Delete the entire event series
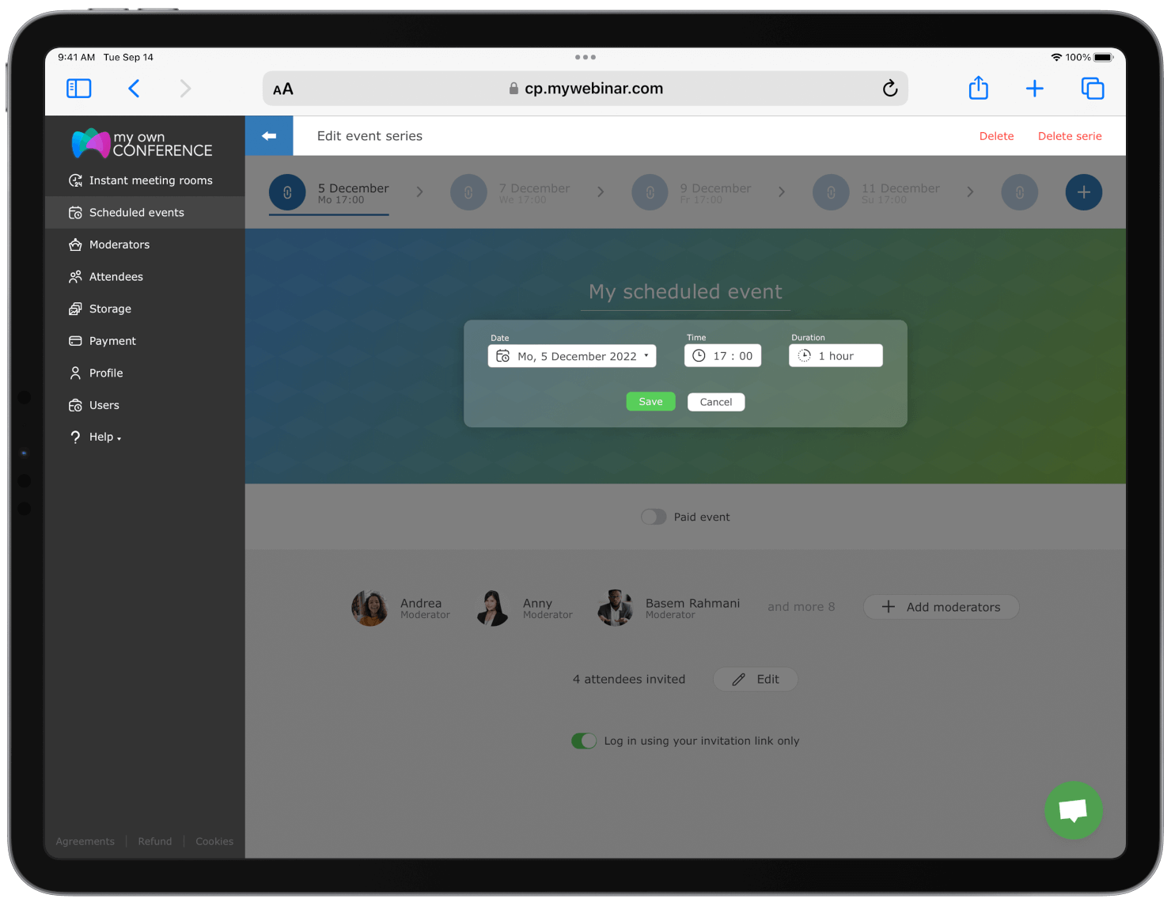Screen dimensions: 1171x906 1070,135
